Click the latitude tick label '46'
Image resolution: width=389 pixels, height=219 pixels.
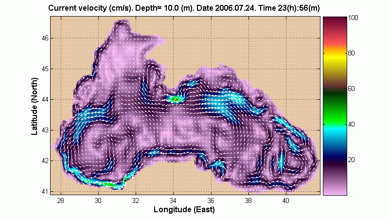pyautogui.click(x=45, y=38)
